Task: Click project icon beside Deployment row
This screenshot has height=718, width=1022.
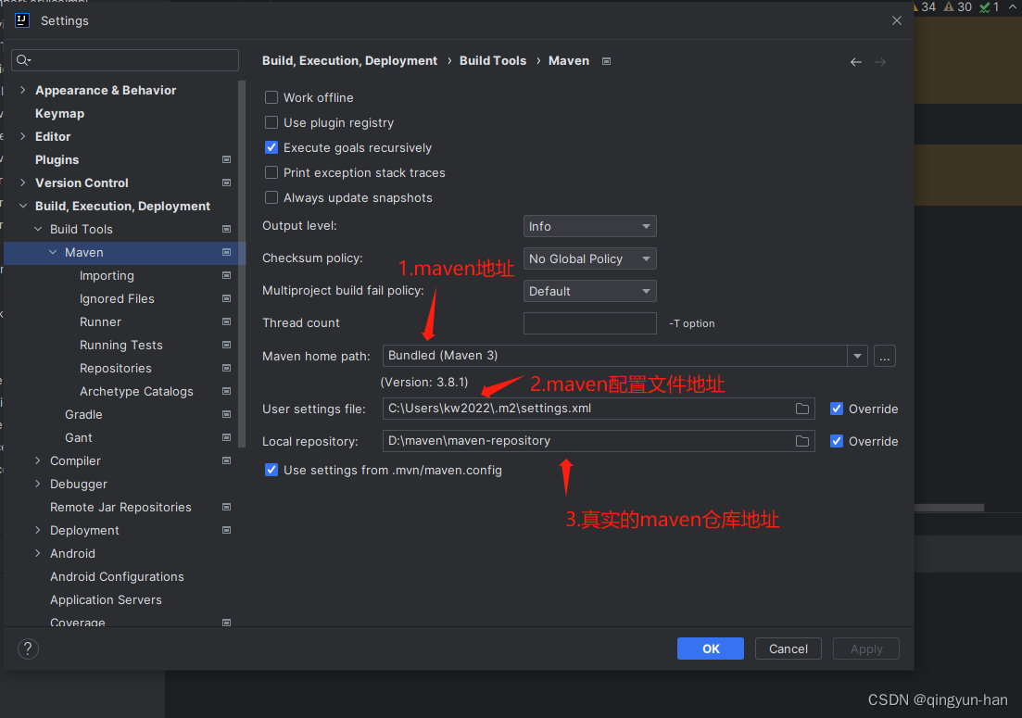Action: coord(226,530)
